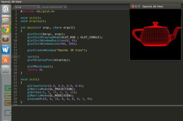Image resolution: width=183 pixels, height=121 pixels.
Task: Close the gl.cpp tab
Action: coord(38,7)
